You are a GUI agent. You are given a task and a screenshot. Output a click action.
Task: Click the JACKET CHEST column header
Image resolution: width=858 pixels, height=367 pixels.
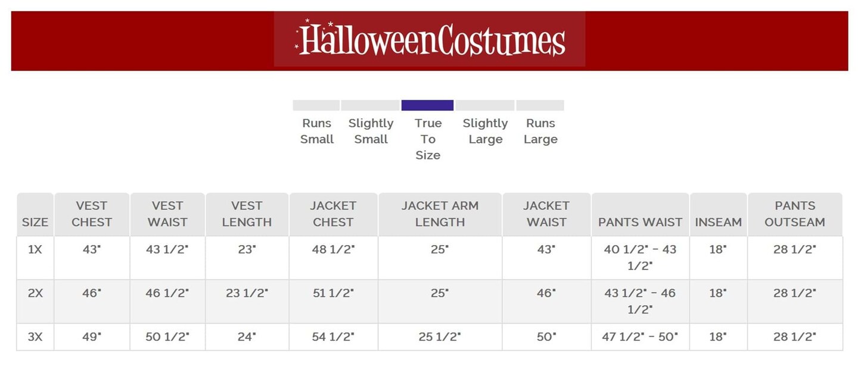333,214
